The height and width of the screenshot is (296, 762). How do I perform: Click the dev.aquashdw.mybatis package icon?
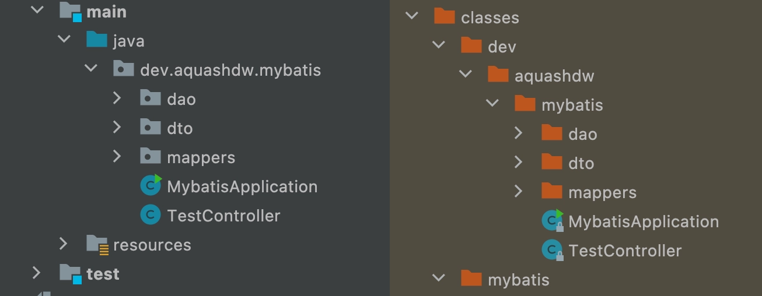(124, 69)
